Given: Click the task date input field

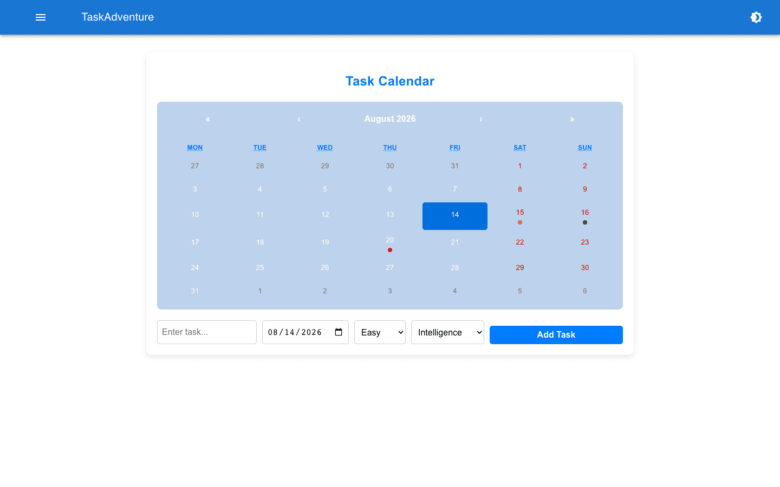Looking at the screenshot, I should tap(305, 332).
